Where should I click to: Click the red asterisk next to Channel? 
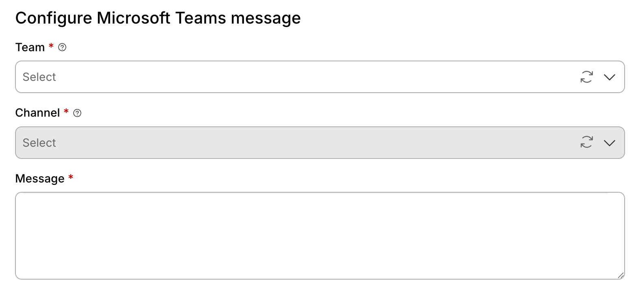coord(66,112)
